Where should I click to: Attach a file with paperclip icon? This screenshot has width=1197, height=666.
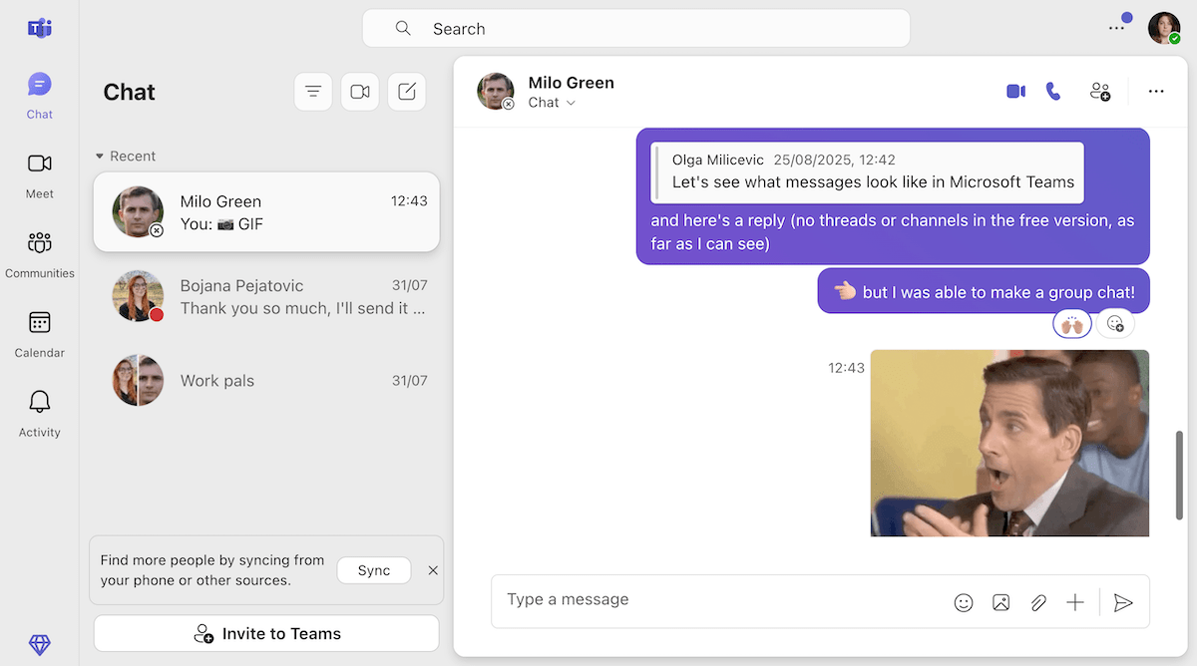point(1038,602)
